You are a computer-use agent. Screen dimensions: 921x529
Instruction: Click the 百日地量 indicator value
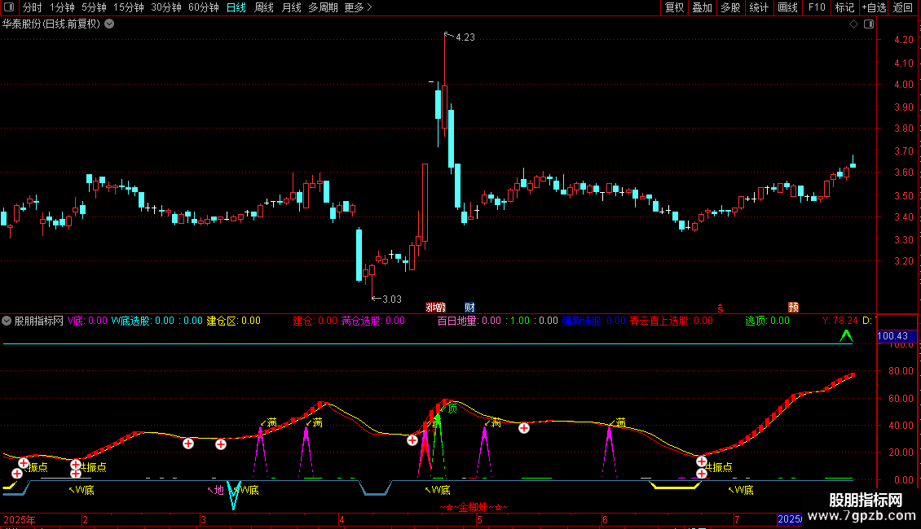469,321
